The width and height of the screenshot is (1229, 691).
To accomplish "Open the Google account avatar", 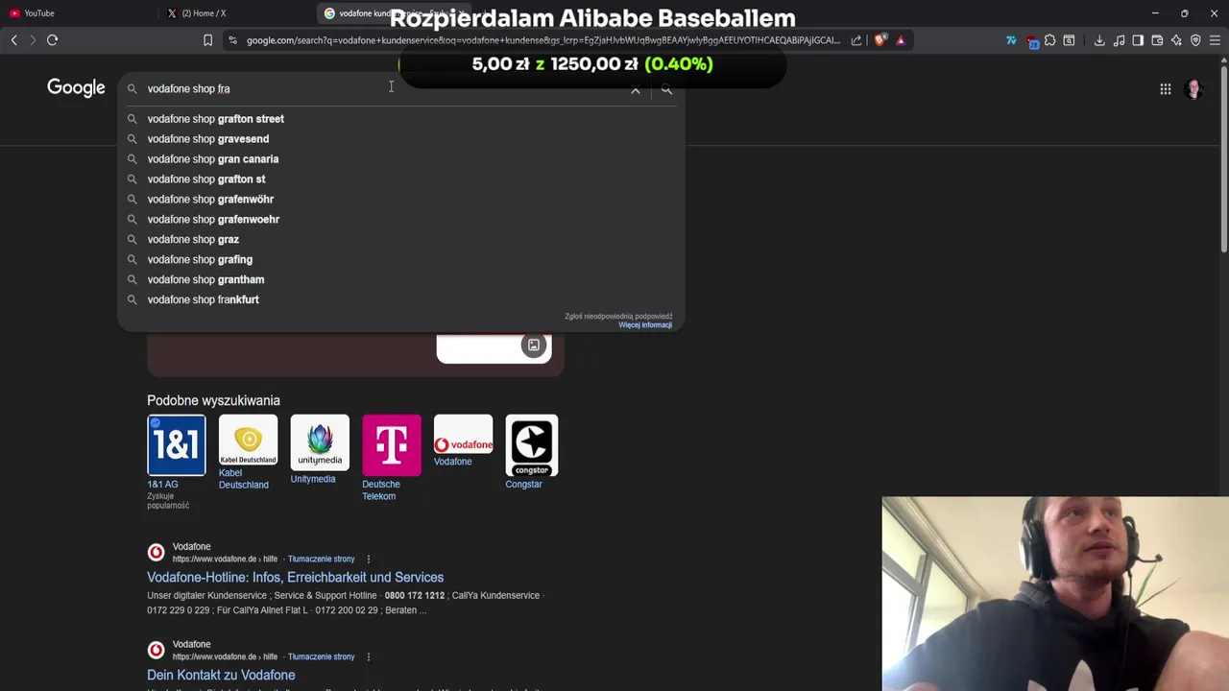I will coord(1193,89).
